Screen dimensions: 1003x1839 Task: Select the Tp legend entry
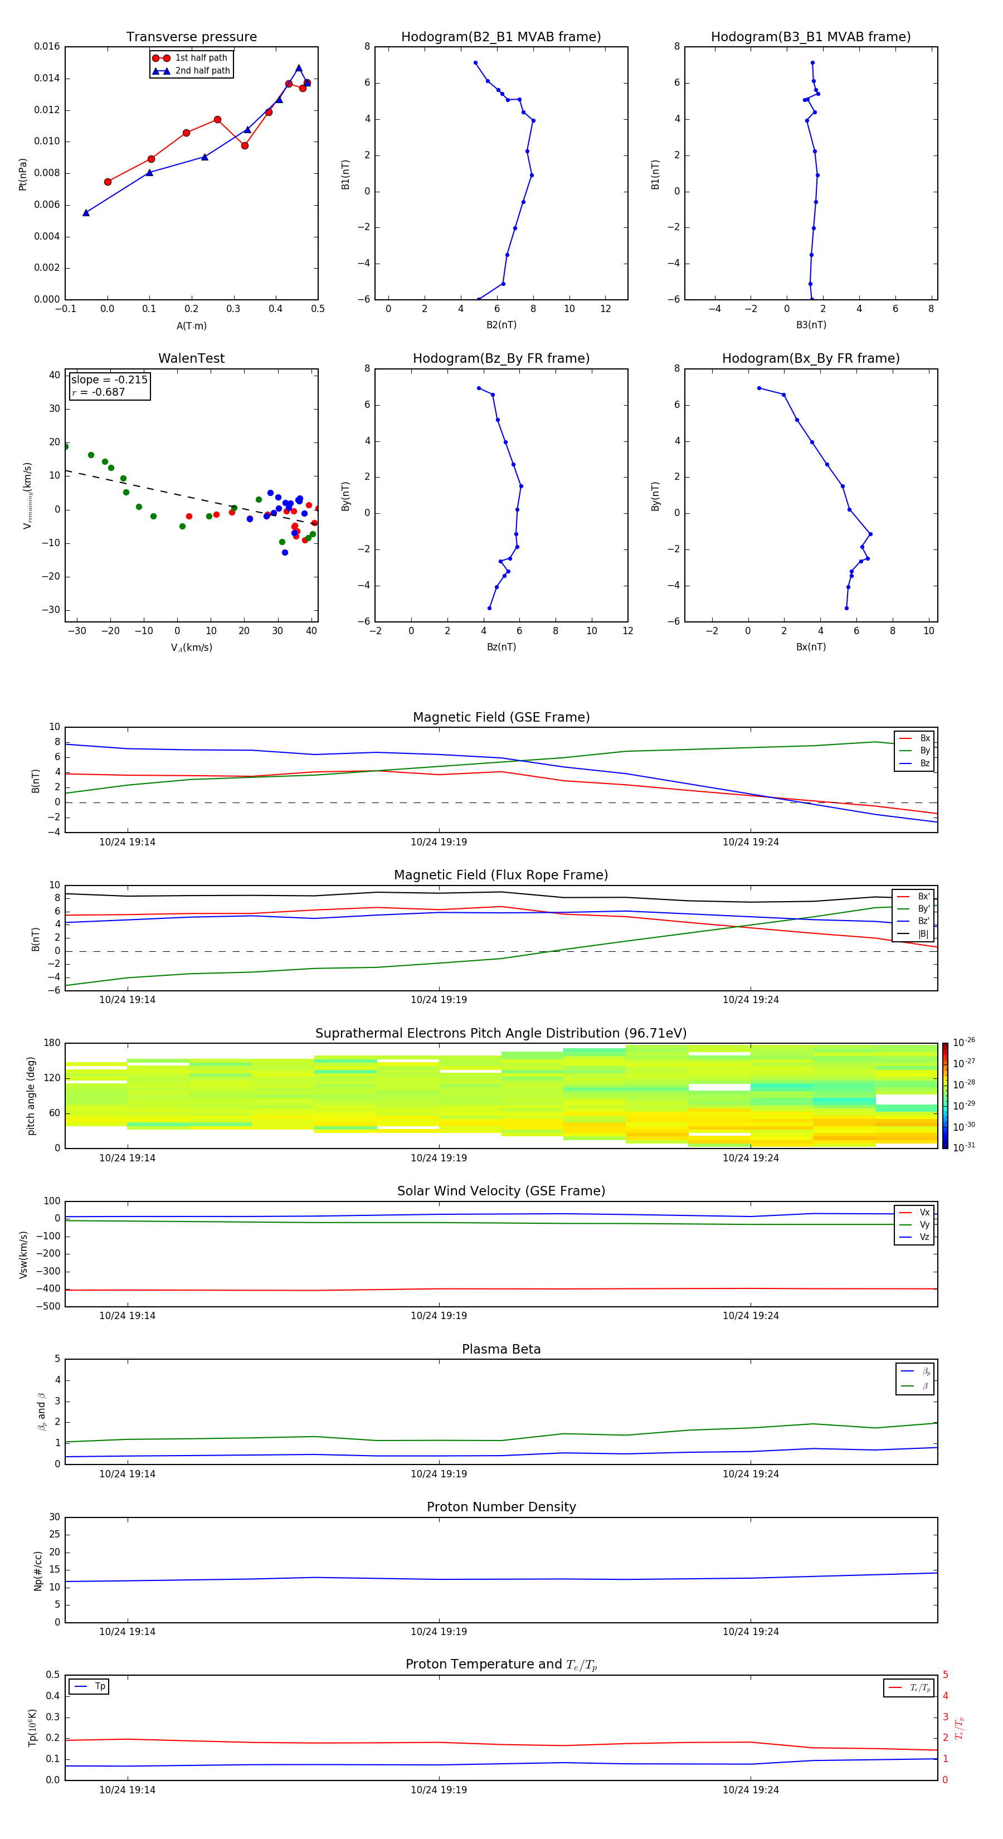point(89,1686)
